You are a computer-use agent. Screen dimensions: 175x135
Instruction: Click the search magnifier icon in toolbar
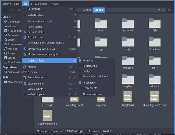tap(170, 10)
